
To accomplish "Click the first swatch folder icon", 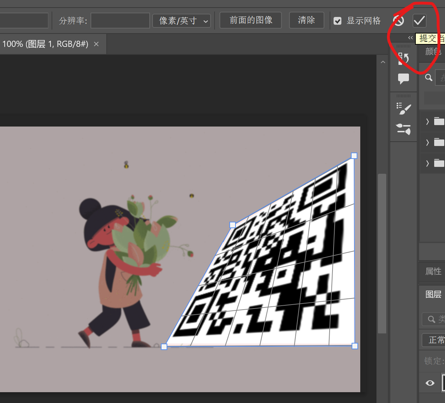I will click(x=439, y=121).
